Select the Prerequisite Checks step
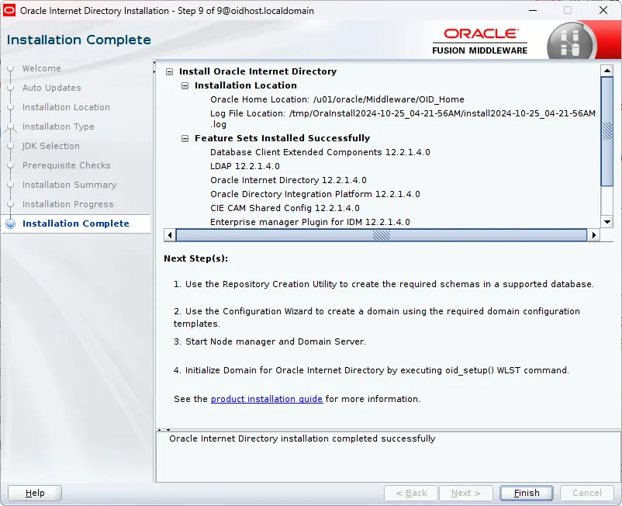622x506 pixels. click(x=66, y=165)
